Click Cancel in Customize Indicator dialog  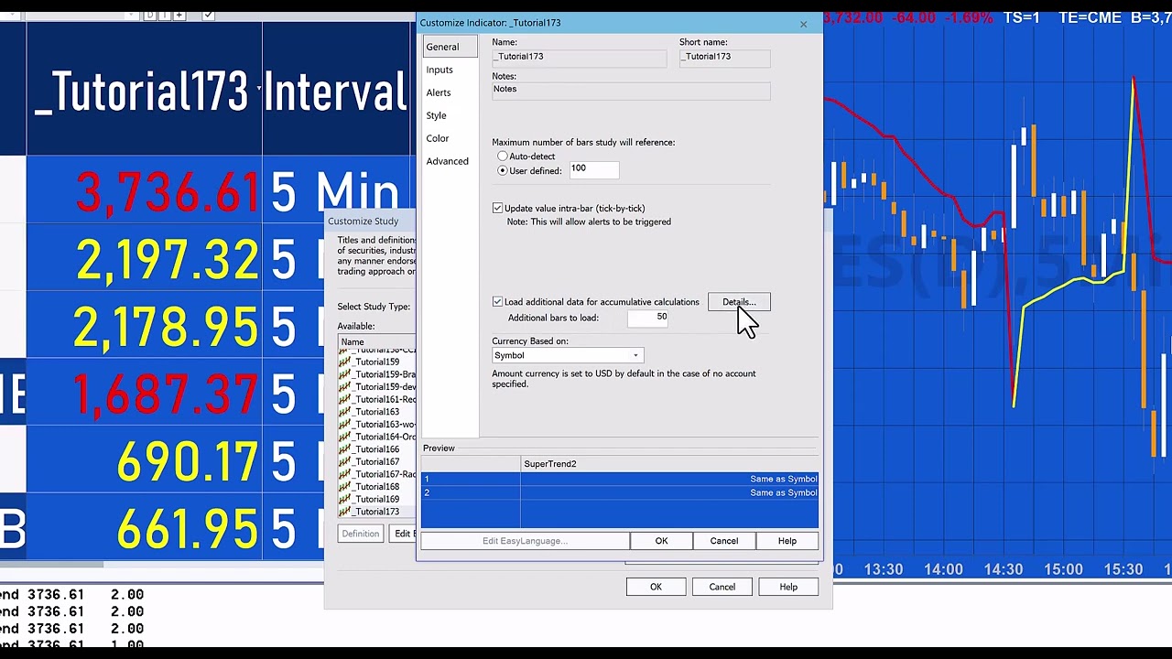[723, 541]
